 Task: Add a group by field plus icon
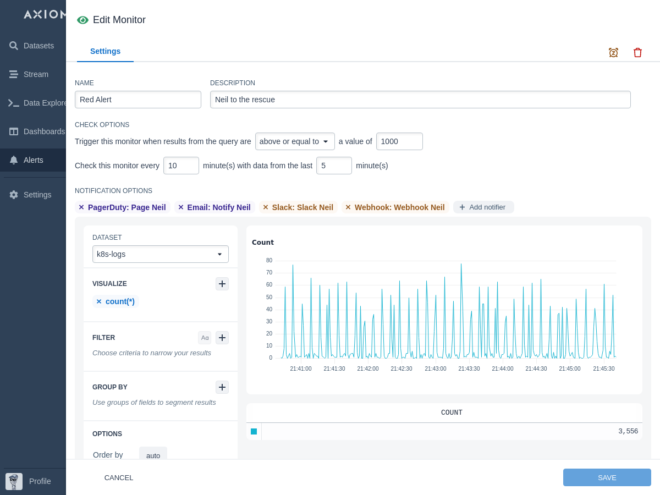tap(222, 387)
